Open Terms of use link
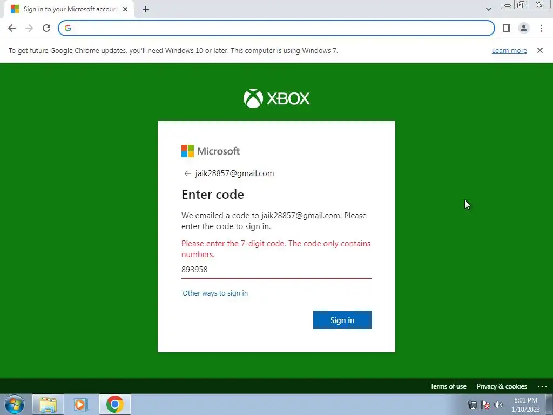This screenshot has width=553, height=415. pyautogui.click(x=448, y=386)
